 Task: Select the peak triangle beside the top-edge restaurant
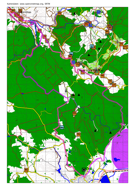[74, 13]
